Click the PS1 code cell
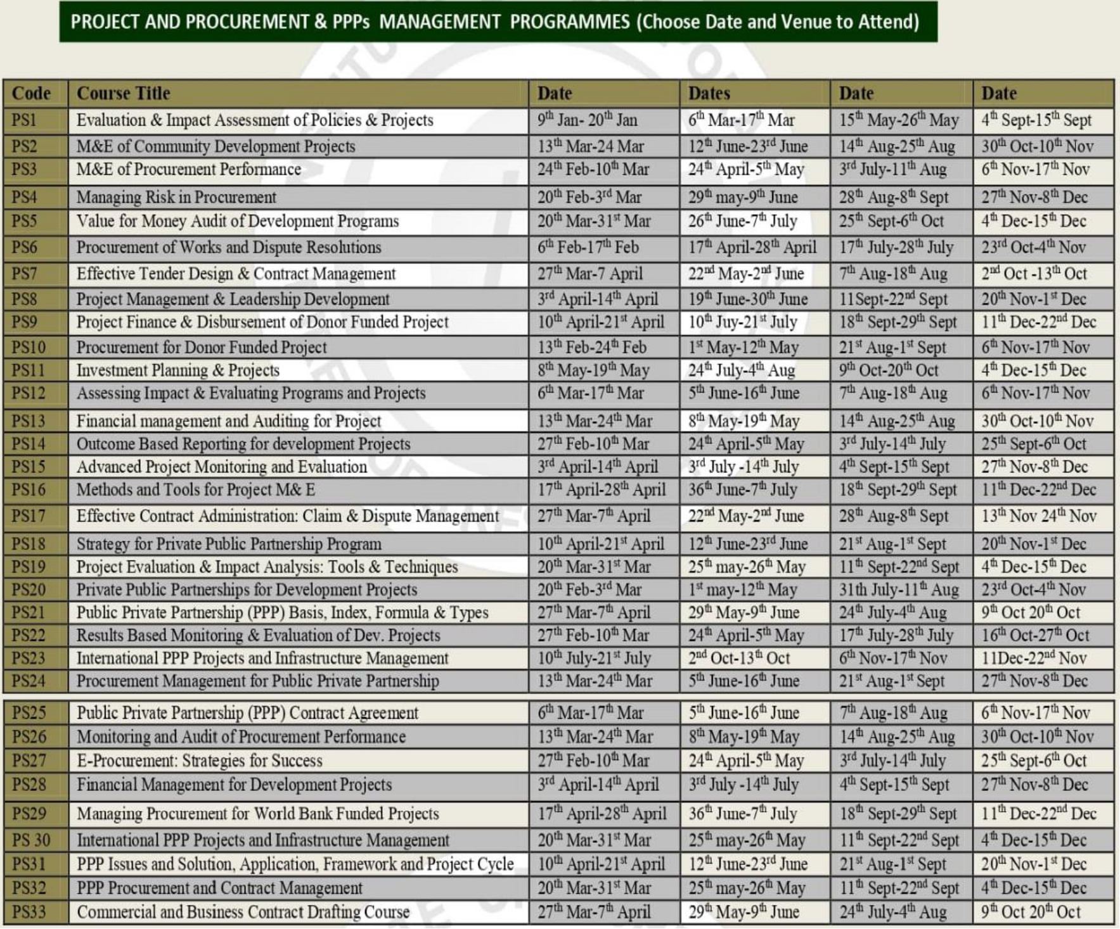 point(25,120)
